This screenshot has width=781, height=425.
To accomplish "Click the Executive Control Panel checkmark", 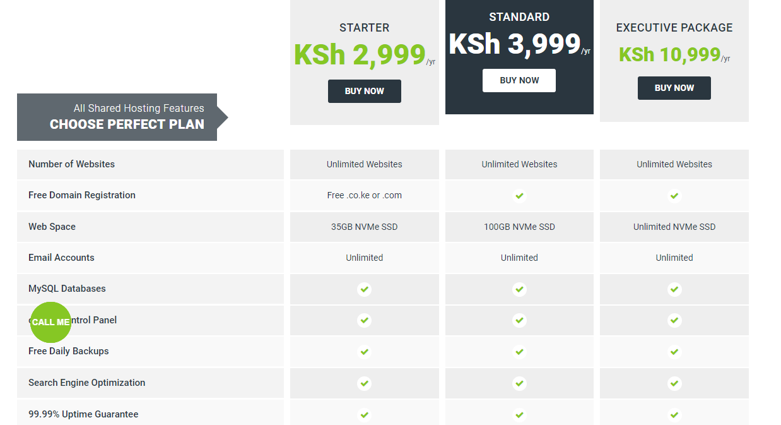I will pos(674,320).
